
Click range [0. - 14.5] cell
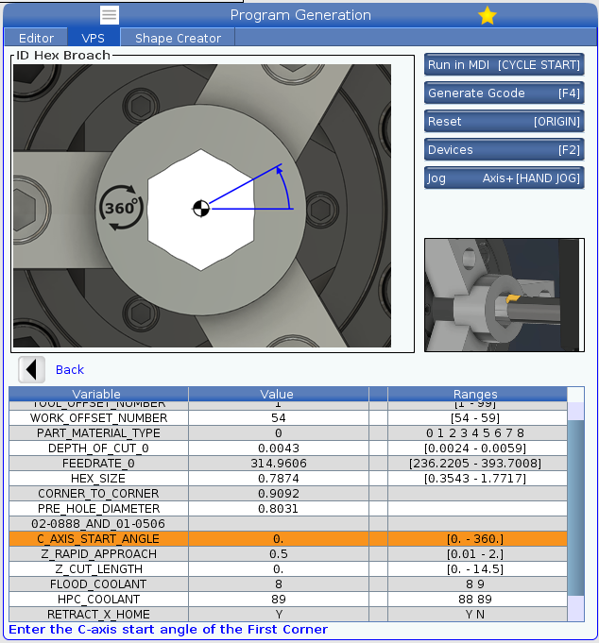coord(477,569)
